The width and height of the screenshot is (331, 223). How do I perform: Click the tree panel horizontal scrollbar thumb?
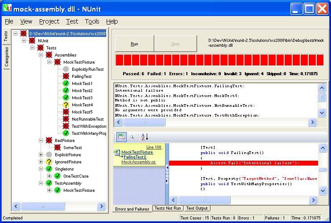(x=43, y=207)
